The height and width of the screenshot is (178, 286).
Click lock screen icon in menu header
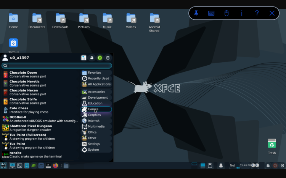92,58
